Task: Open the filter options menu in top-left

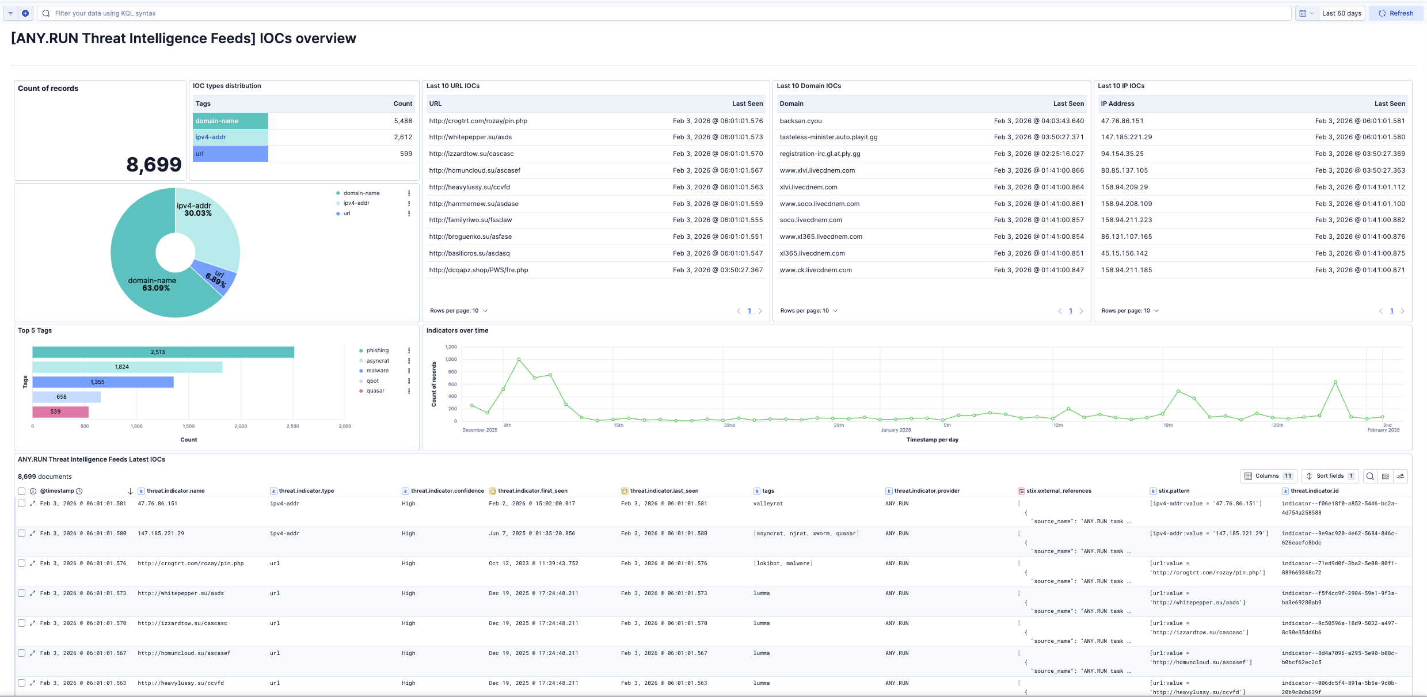Action: click(9, 13)
